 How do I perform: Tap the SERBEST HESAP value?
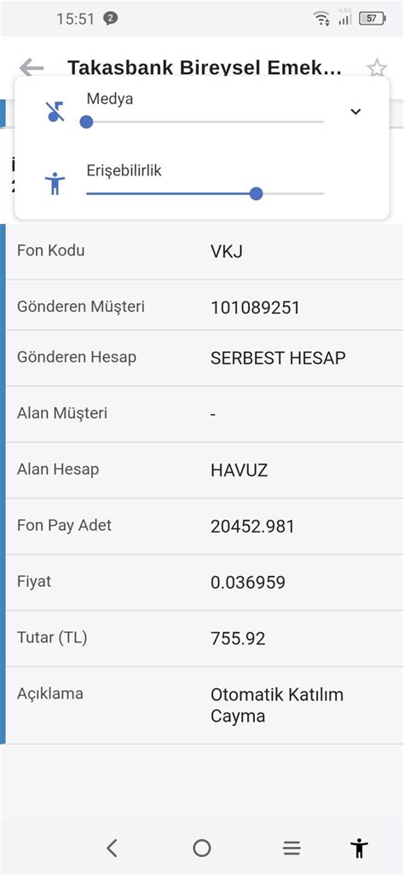point(278,358)
